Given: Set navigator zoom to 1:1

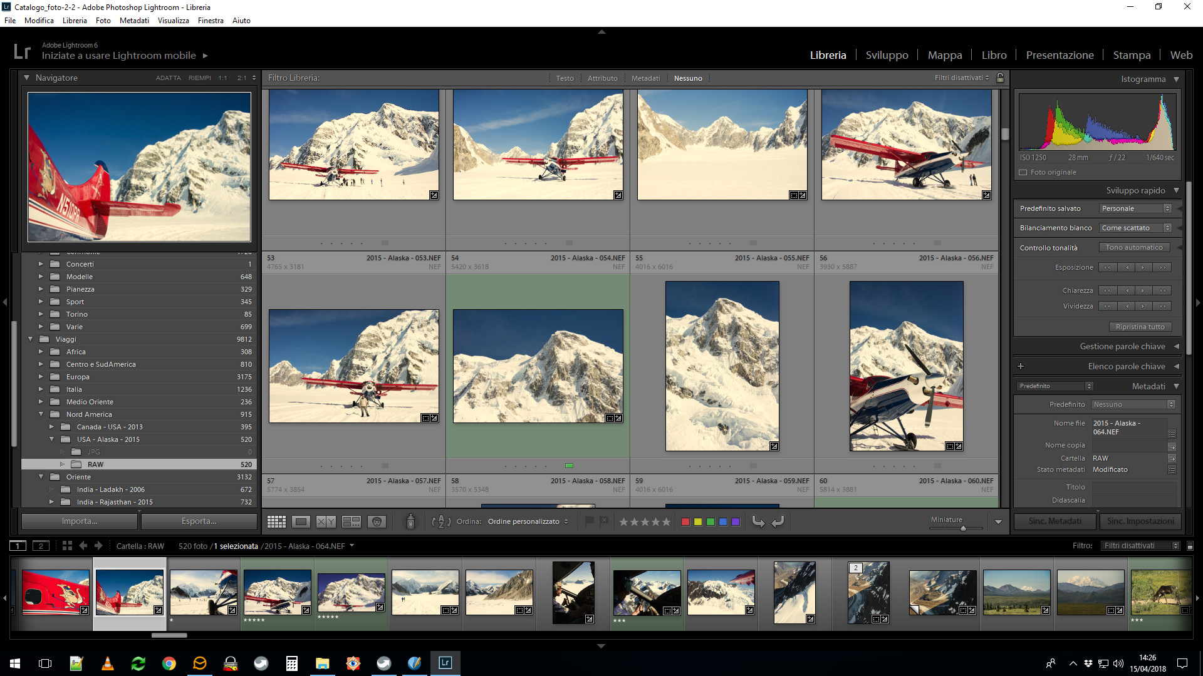Looking at the screenshot, I should point(222,78).
